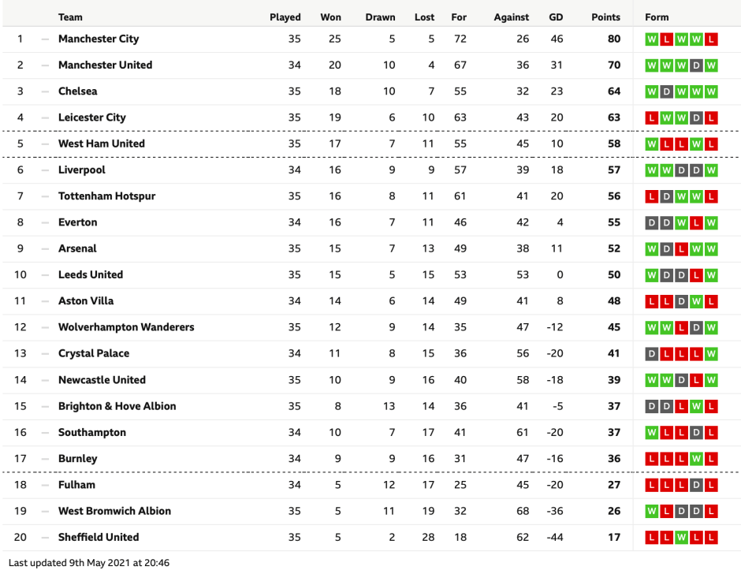Click the GD column header
This screenshot has width=741, height=574.
[x=556, y=17]
